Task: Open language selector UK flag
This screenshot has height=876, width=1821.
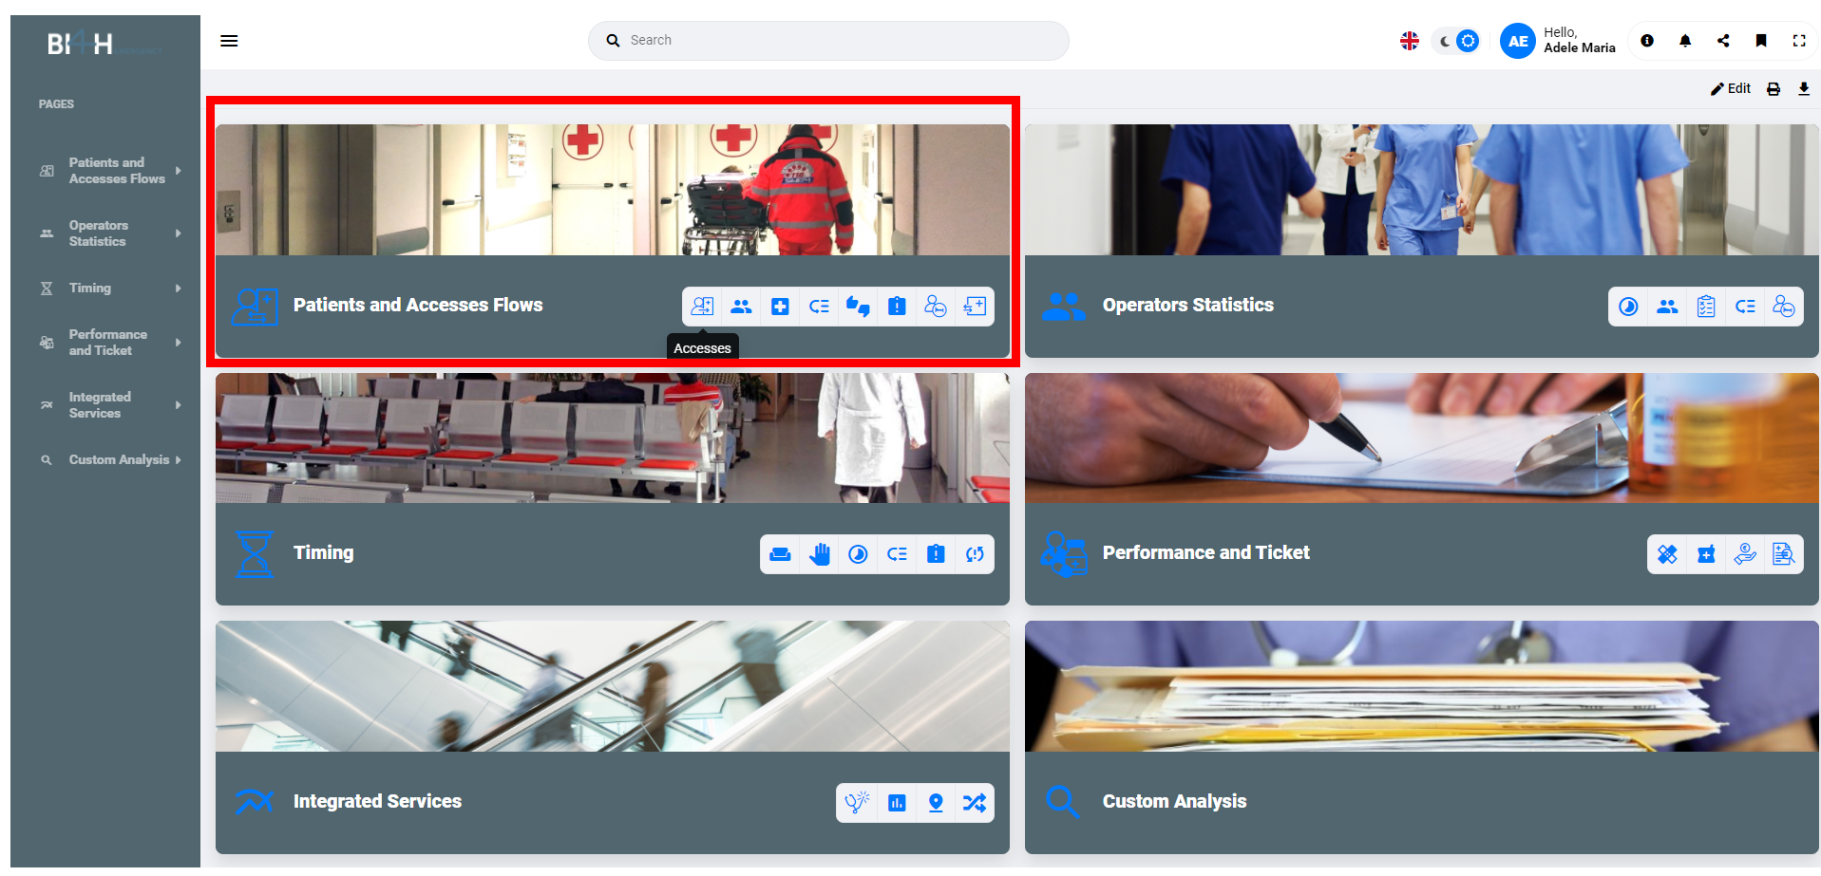Action: [x=1410, y=41]
